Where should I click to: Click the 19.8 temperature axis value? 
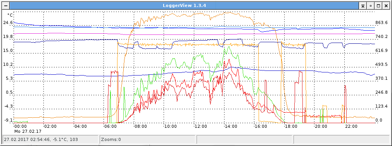(x=8, y=37)
